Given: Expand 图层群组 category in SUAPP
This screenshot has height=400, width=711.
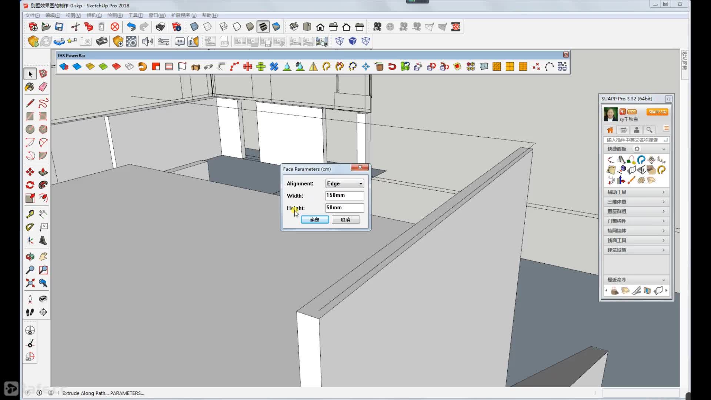Looking at the screenshot, I should (x=636, y=211).
